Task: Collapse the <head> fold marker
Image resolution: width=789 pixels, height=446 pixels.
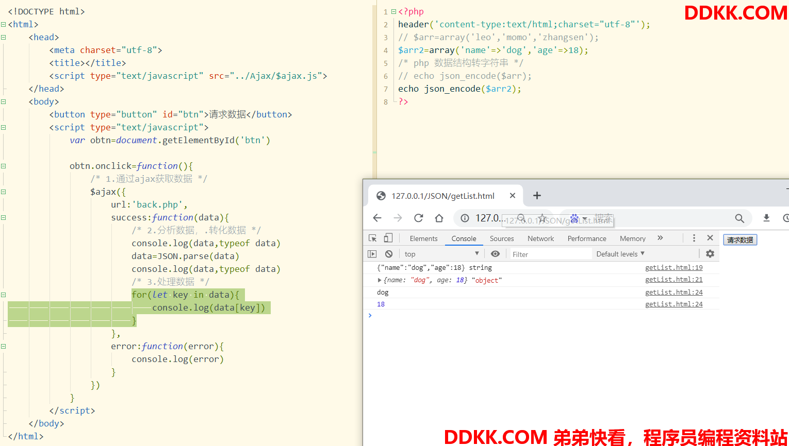Action: point(3,37)
